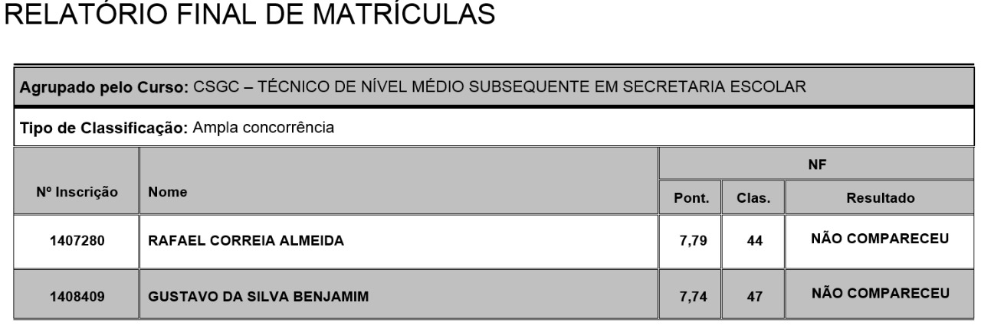
Task: Click the Clas. column header
Action: coord(753,197)
